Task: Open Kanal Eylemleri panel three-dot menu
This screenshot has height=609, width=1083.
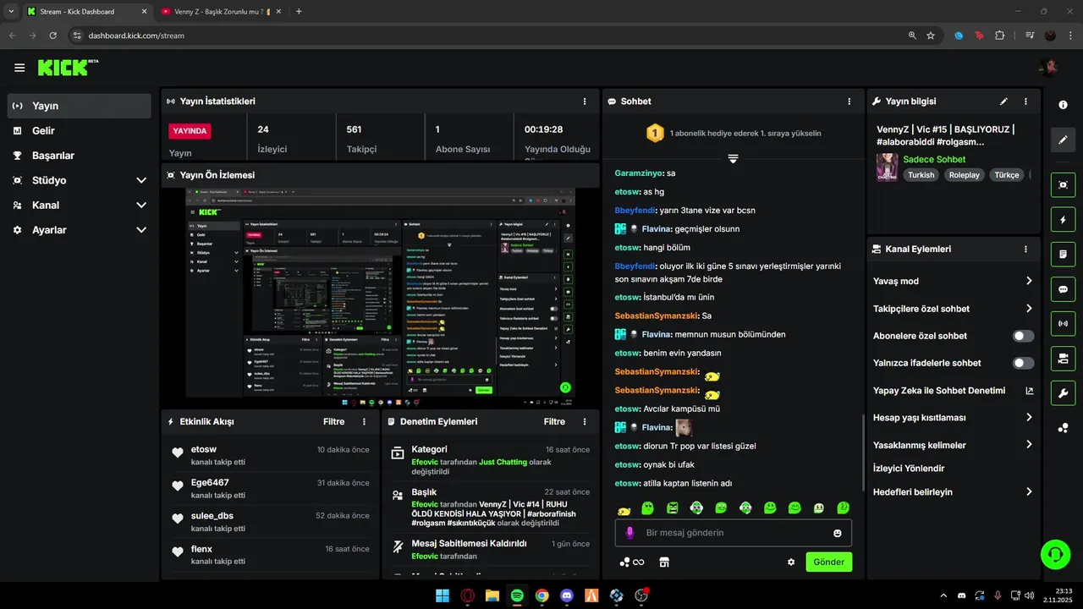Action: click(1025, 250)
